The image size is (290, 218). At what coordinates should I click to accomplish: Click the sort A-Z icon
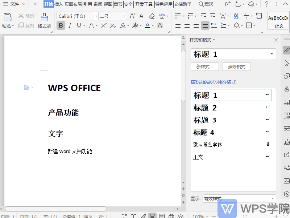pyautogui.click(x=236, y=16)
